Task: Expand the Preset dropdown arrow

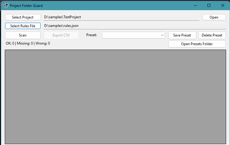Action: (x=162, y=35)
